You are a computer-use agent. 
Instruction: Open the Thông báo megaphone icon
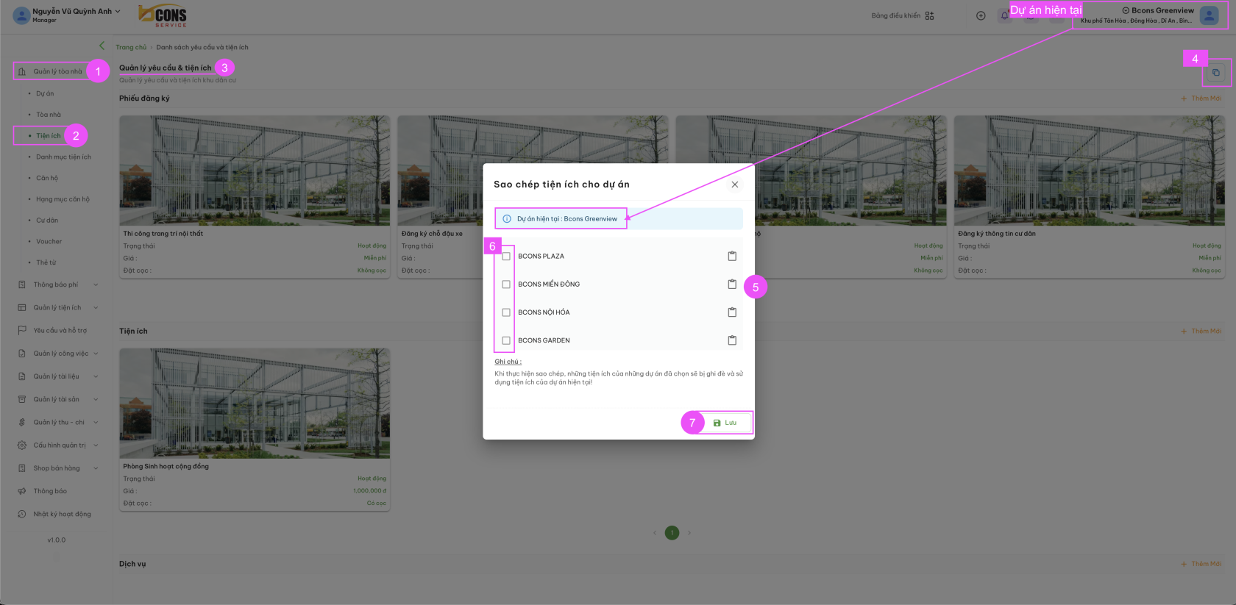point(22,491)
